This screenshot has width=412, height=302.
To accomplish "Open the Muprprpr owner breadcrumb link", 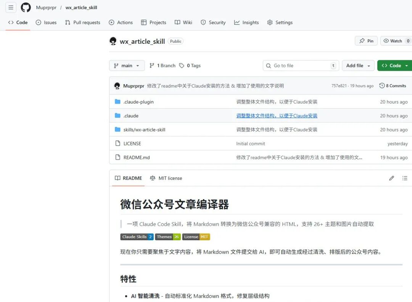I will pos(46,8).
